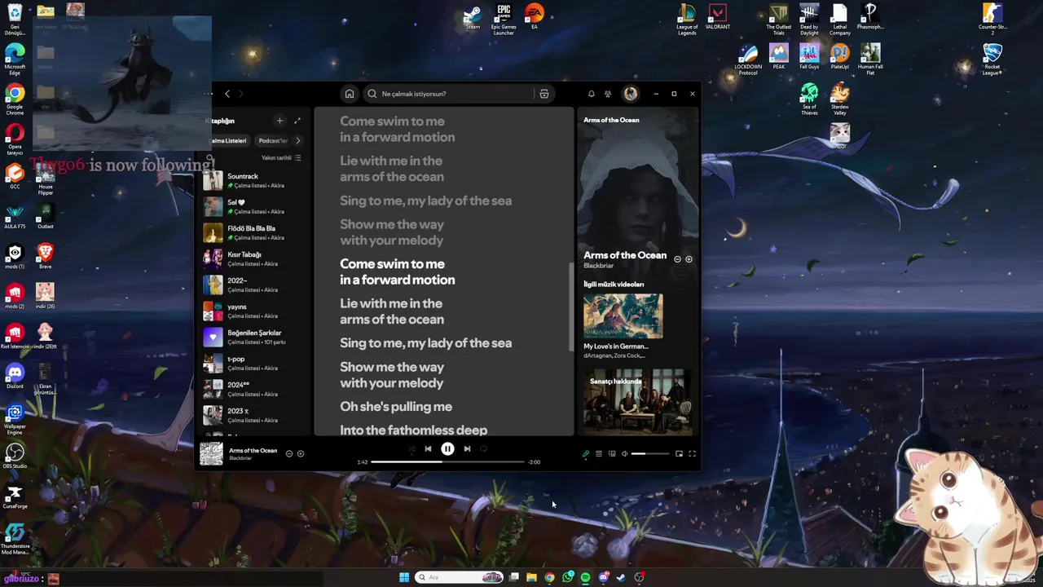Open the Spotify profile avatar menu

tap(631, 94)
